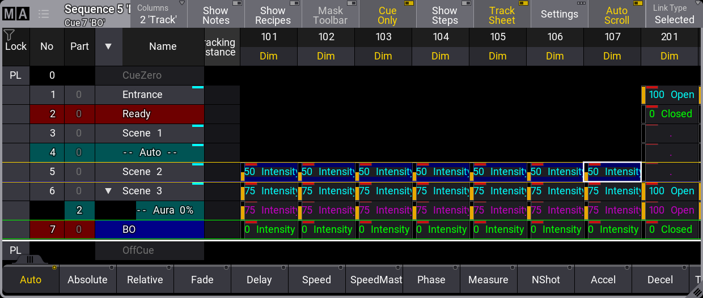703x298 pixels.
Task: Click the No column header
Action: 46,46
